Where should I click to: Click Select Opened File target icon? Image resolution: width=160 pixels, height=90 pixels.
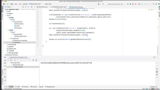(x=23, y=7)
